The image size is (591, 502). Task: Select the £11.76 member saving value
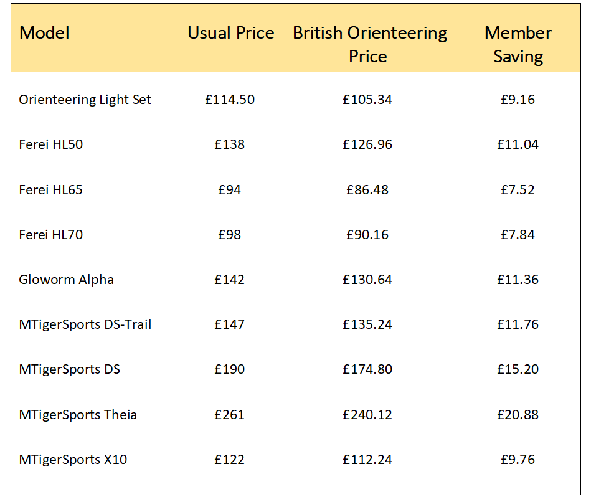pos(518,324)
